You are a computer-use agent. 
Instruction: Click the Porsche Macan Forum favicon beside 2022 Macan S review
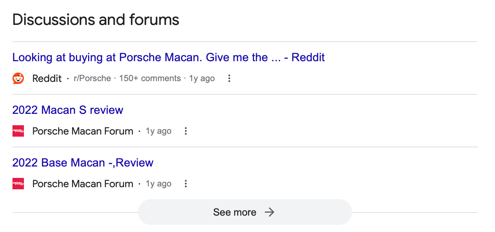[18, 131]
